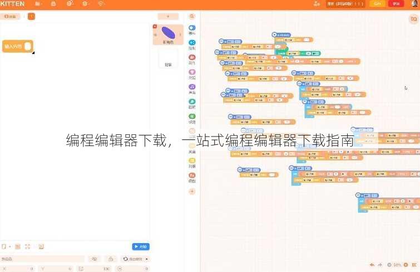The width and height of the screenshot is (420, 272).
Task: Switch stage to fullscreen mode
Action: [x=28, y=246]
